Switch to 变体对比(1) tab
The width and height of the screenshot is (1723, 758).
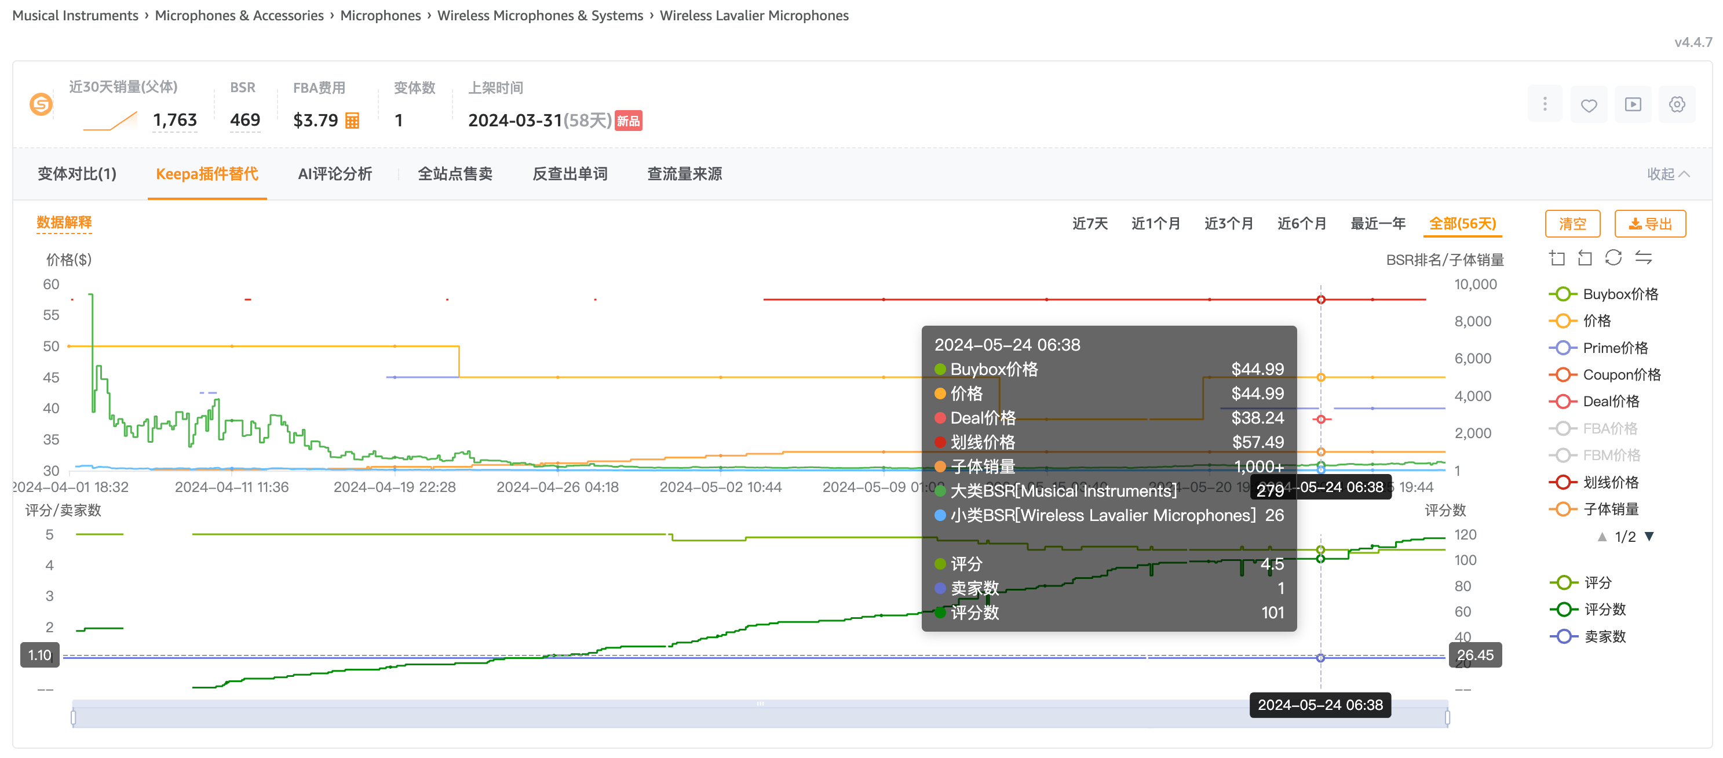tap(77, 174)
